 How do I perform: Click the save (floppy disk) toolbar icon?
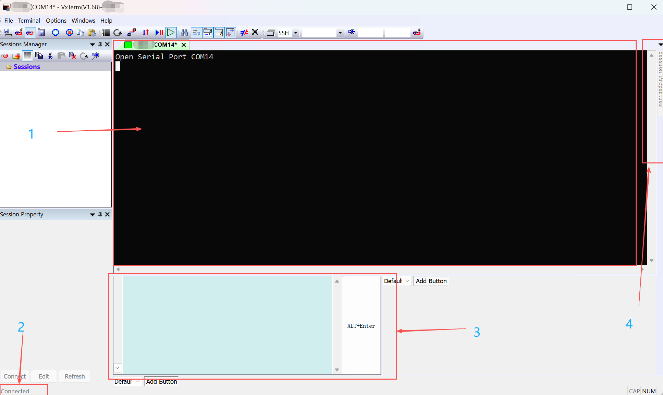point(41,33)
